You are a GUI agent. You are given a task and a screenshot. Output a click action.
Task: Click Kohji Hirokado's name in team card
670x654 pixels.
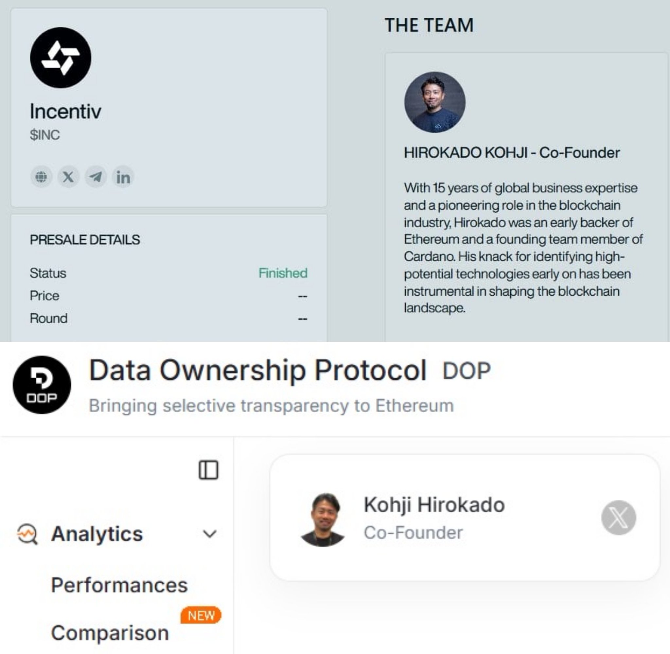pos(434,505)
